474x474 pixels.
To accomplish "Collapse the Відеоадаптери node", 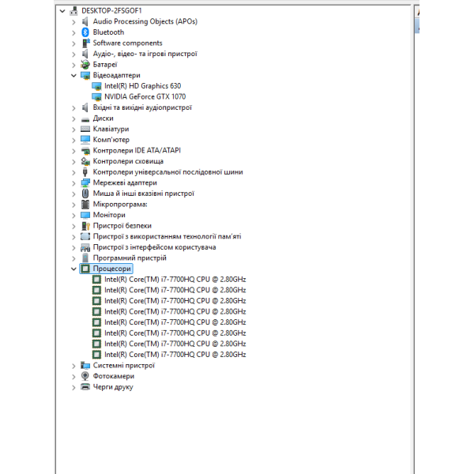I will [x=73, y=76].
